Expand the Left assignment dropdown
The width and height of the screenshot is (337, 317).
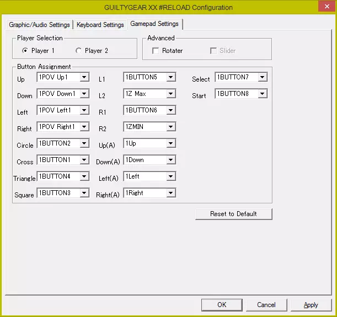click(63, 110)
